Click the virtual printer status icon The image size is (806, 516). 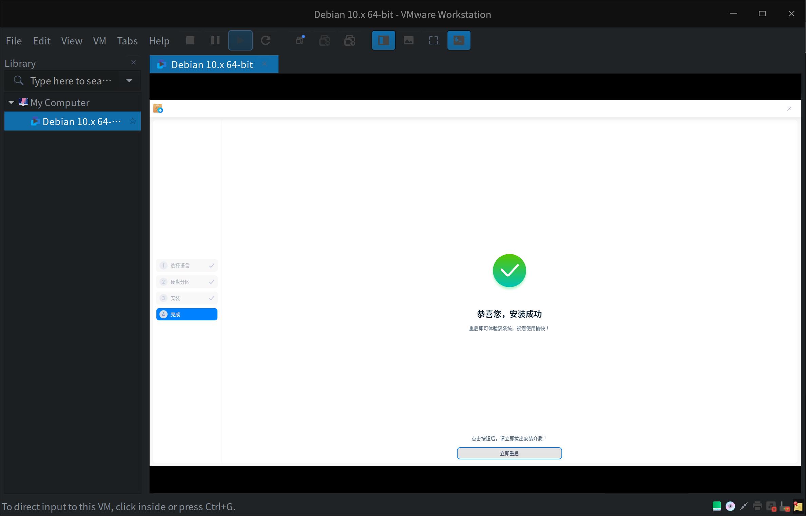[x=757, y=506]
